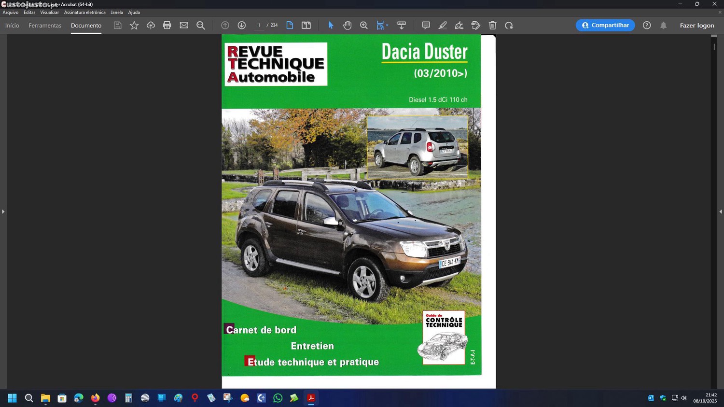Toggle two-page view mode
This screenshot has height=407, width=724.
[306, 26]
